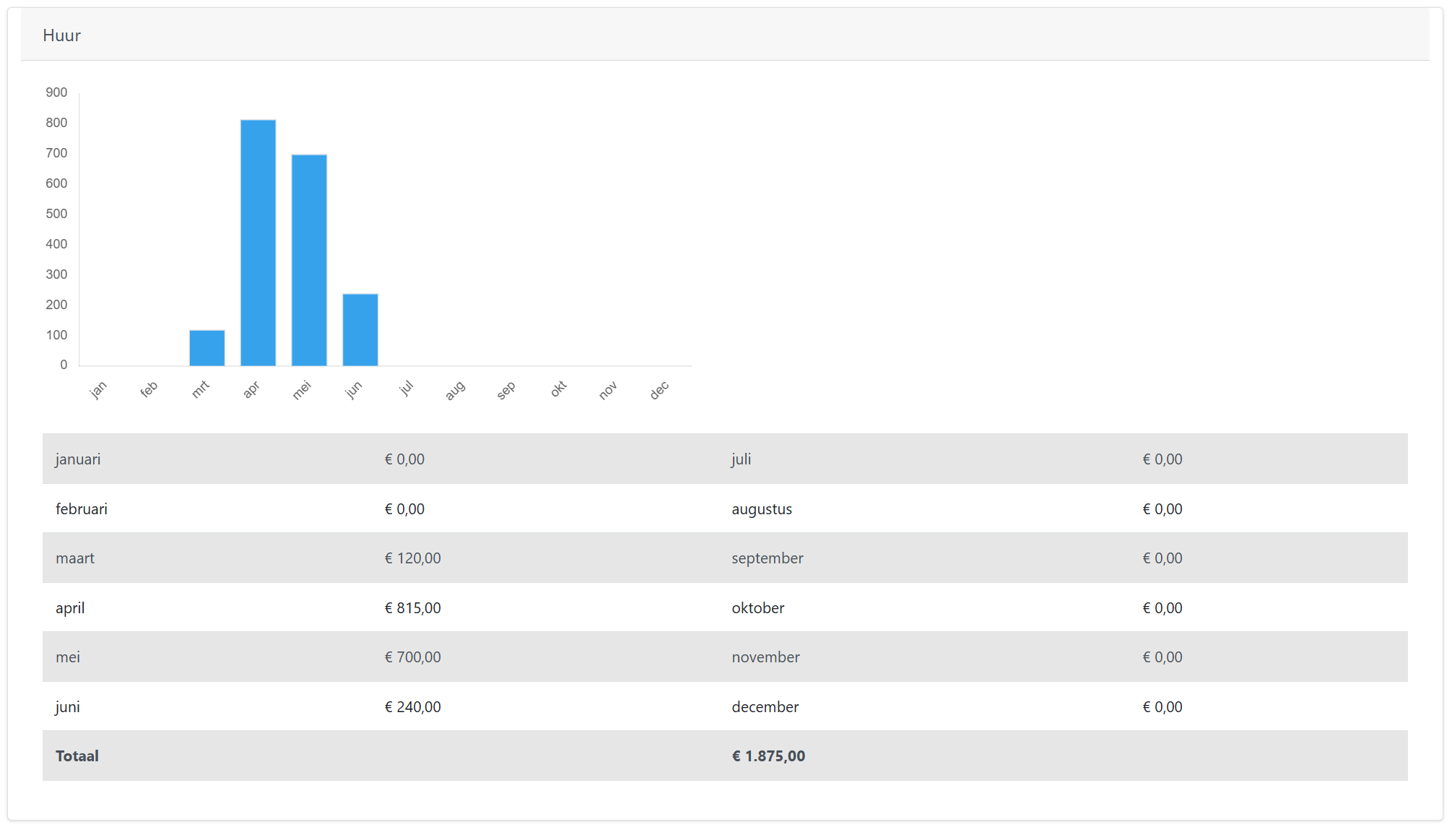Click the februari row label
Image resolution: width=1452 pixels, height=827 pixels.
pyautogui.click(x=82, y=509)
